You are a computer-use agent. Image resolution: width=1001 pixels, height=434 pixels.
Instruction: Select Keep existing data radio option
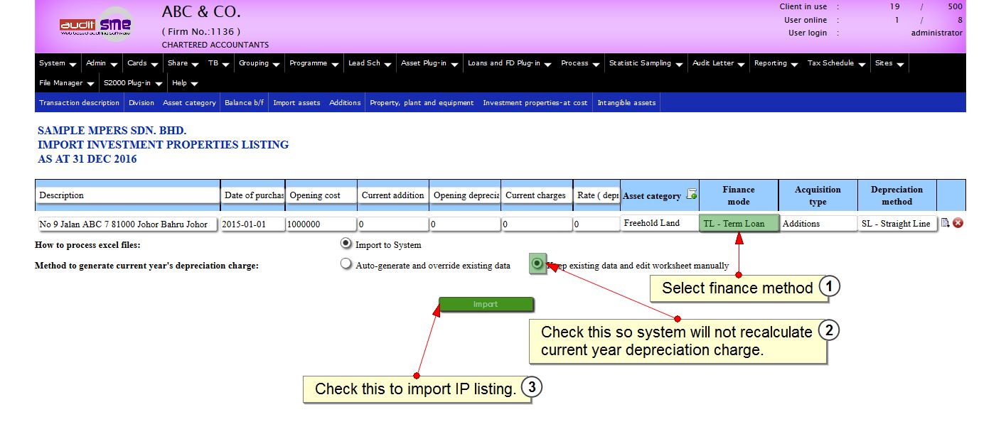tap(537, 264)
